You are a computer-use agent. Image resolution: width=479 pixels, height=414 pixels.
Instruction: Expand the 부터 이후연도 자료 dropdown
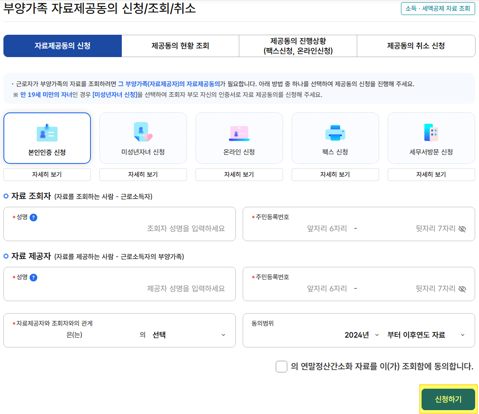[x=426, y=335]
